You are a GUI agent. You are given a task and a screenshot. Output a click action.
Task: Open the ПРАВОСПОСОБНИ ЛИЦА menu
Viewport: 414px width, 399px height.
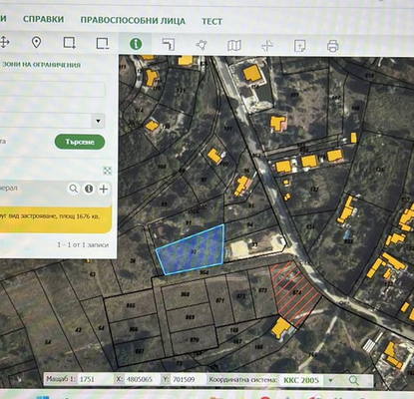pyautogui.click(x=133, y=20)
